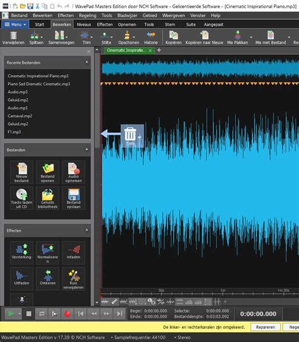
Task: Click the open folder icon in title bar
Action: (23, 6)
